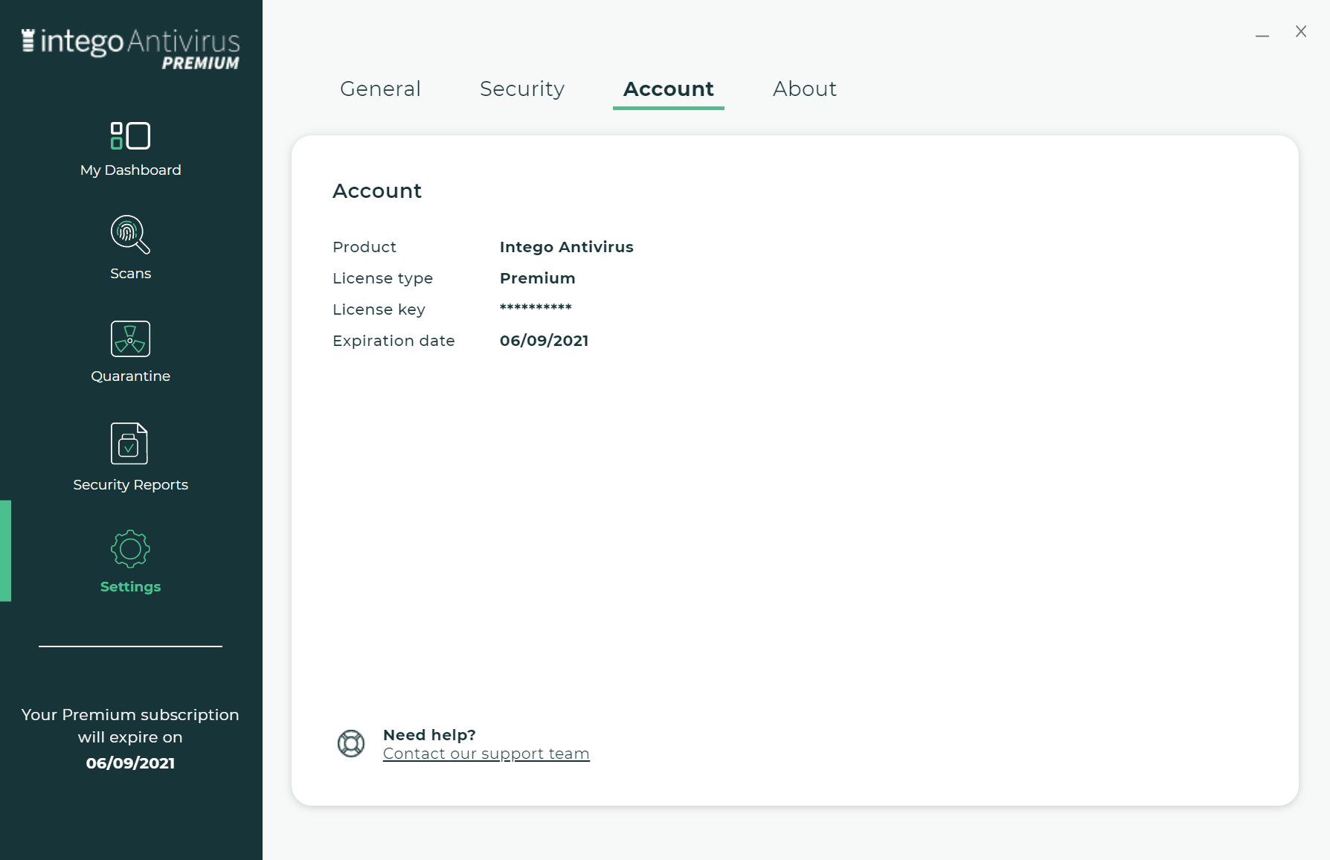
Task: Open the My Dashboard icon
Action: tap(130, 135)
